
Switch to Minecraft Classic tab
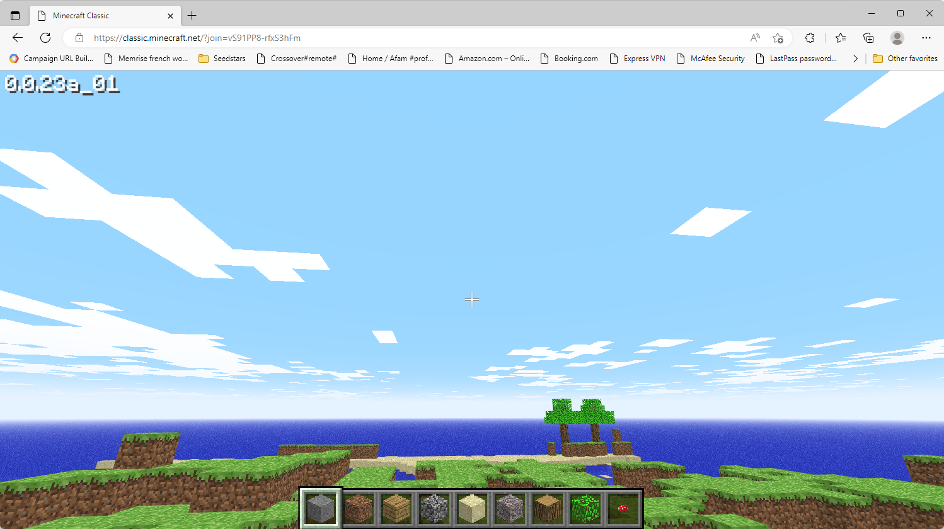105,16
